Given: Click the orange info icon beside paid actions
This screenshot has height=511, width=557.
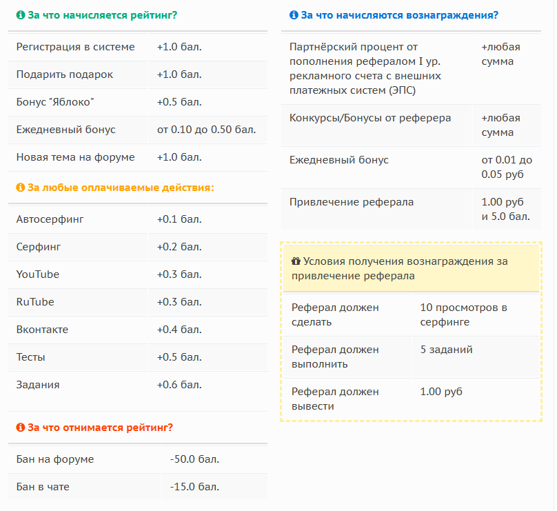Looking at the screenshot, I should click(20, 187).
